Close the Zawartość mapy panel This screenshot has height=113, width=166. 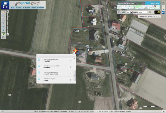[159, 17]
